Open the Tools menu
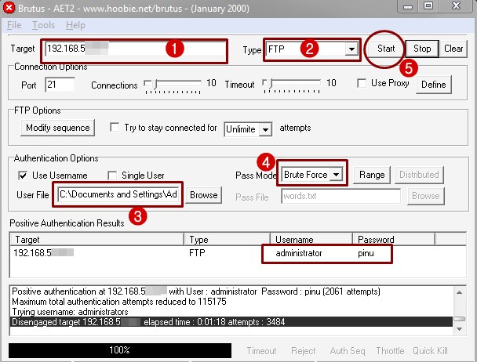The width and height of the screenshot is (477, 362). [43, 25]
